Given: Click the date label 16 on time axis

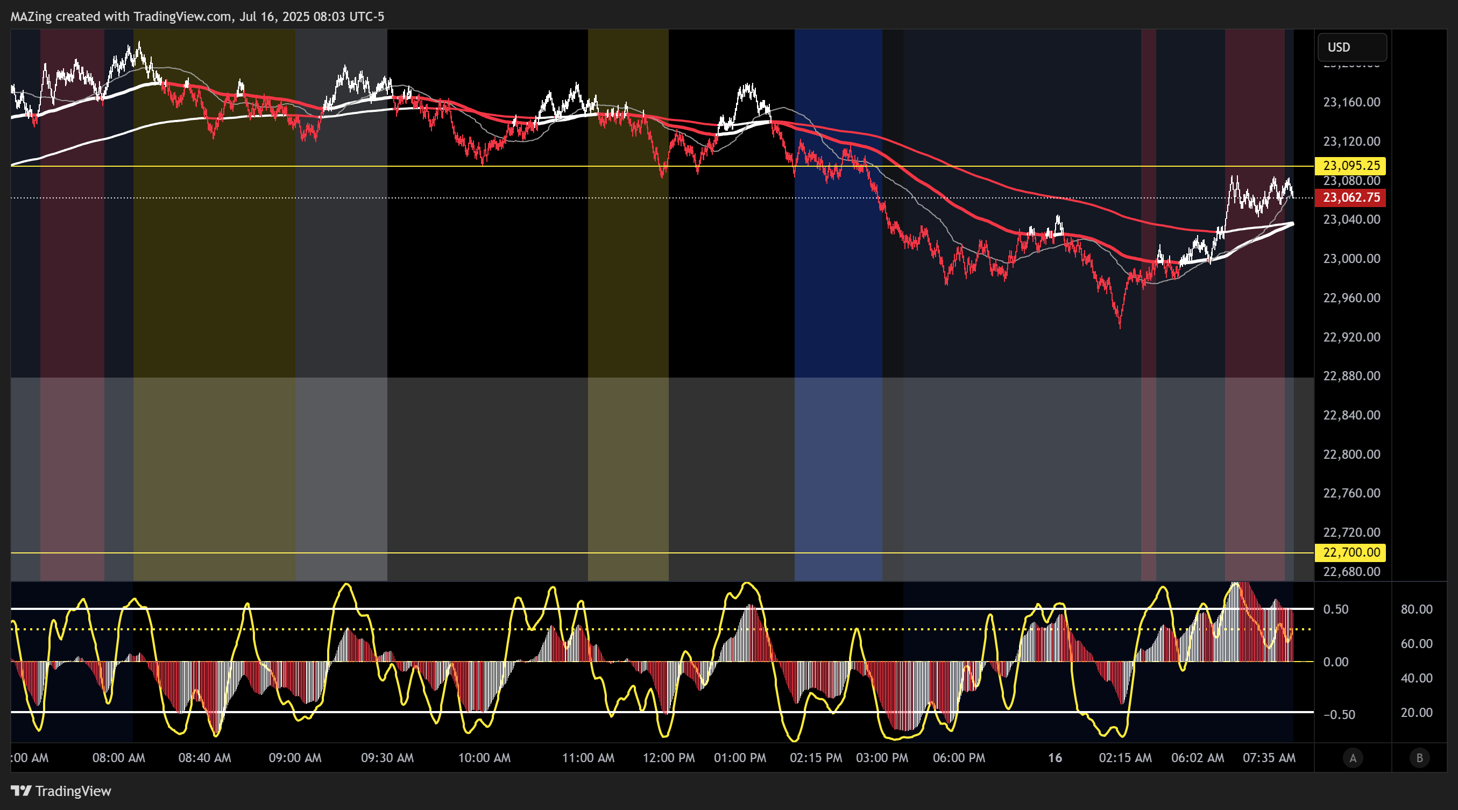Looking at the screenshot, I should (x=1055, y=758).
